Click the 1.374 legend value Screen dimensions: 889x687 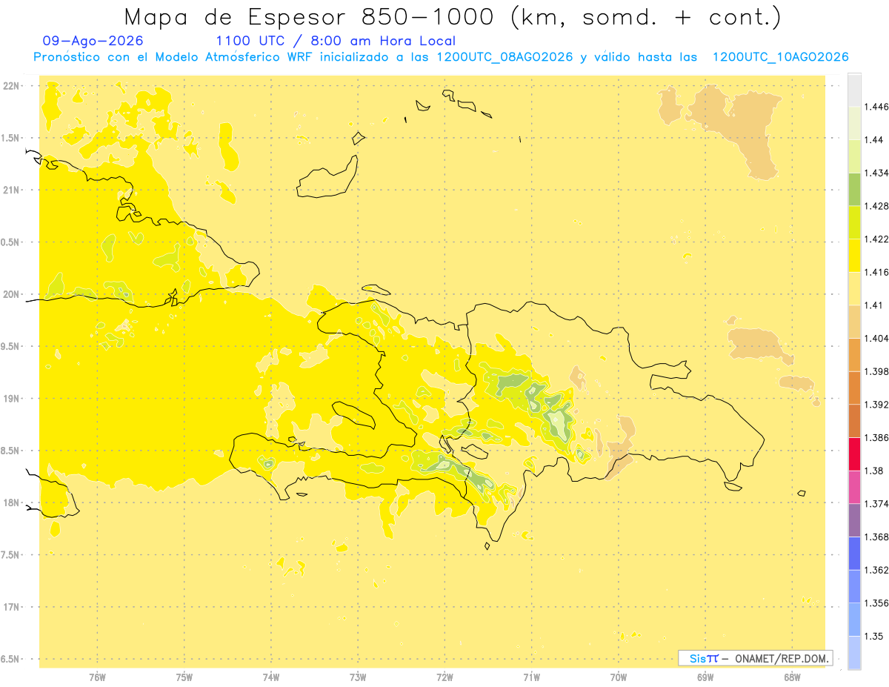[876, 504]
